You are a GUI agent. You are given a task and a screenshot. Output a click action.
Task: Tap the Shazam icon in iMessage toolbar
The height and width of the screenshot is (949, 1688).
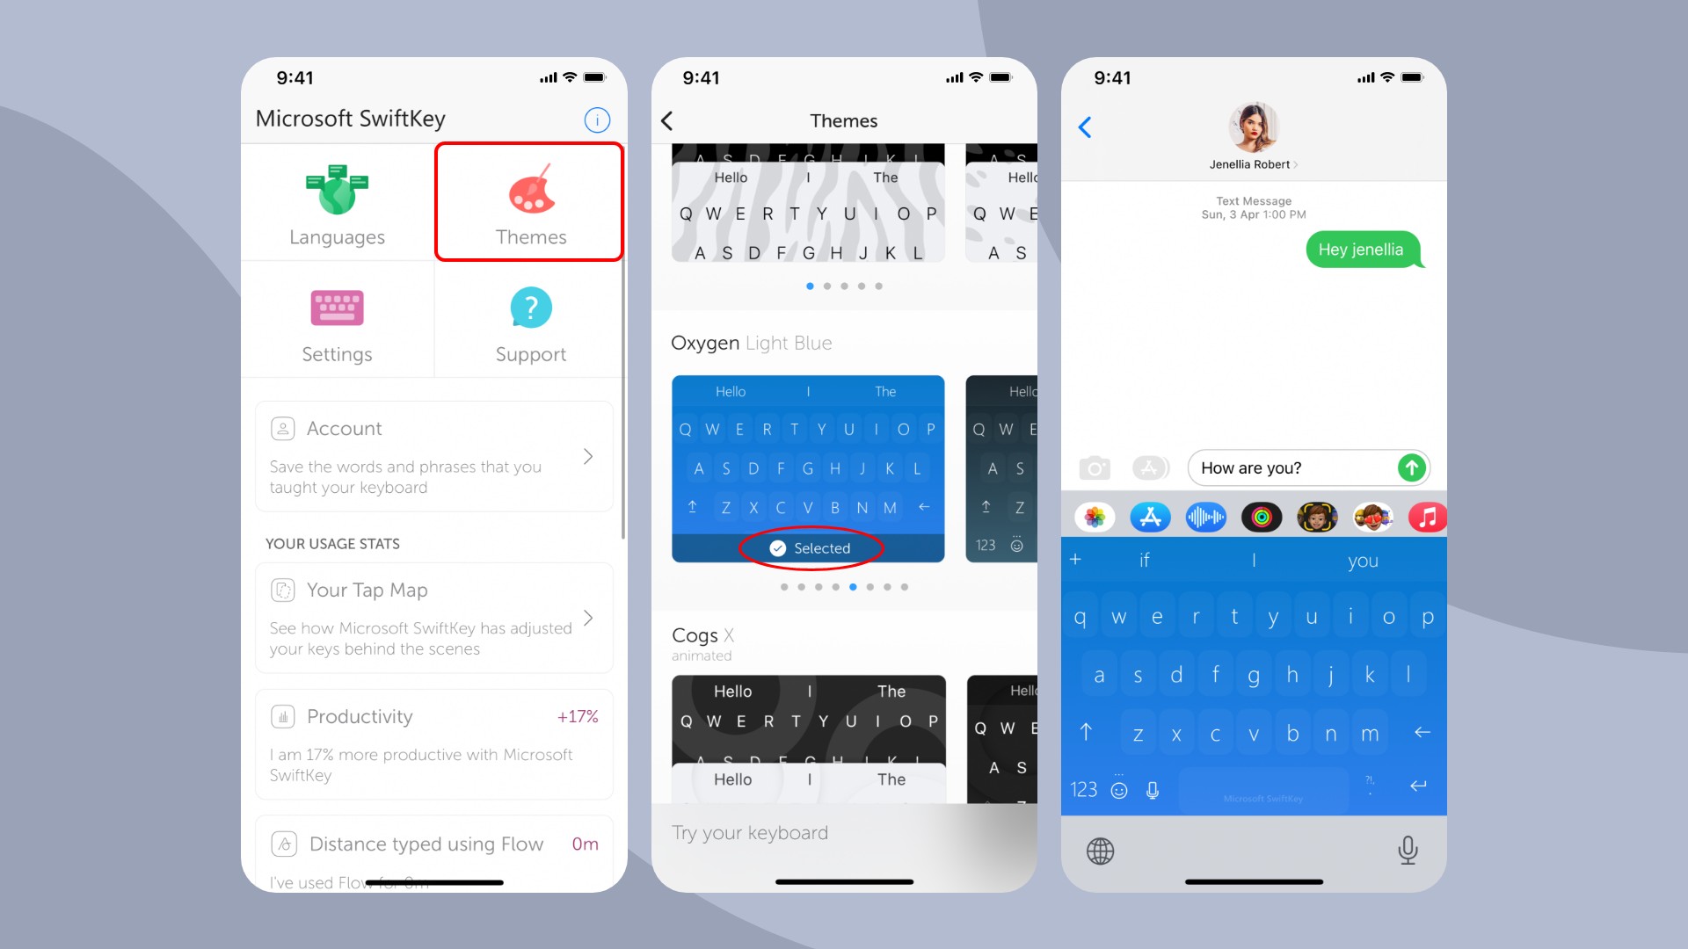click(x=1204, y=517)
